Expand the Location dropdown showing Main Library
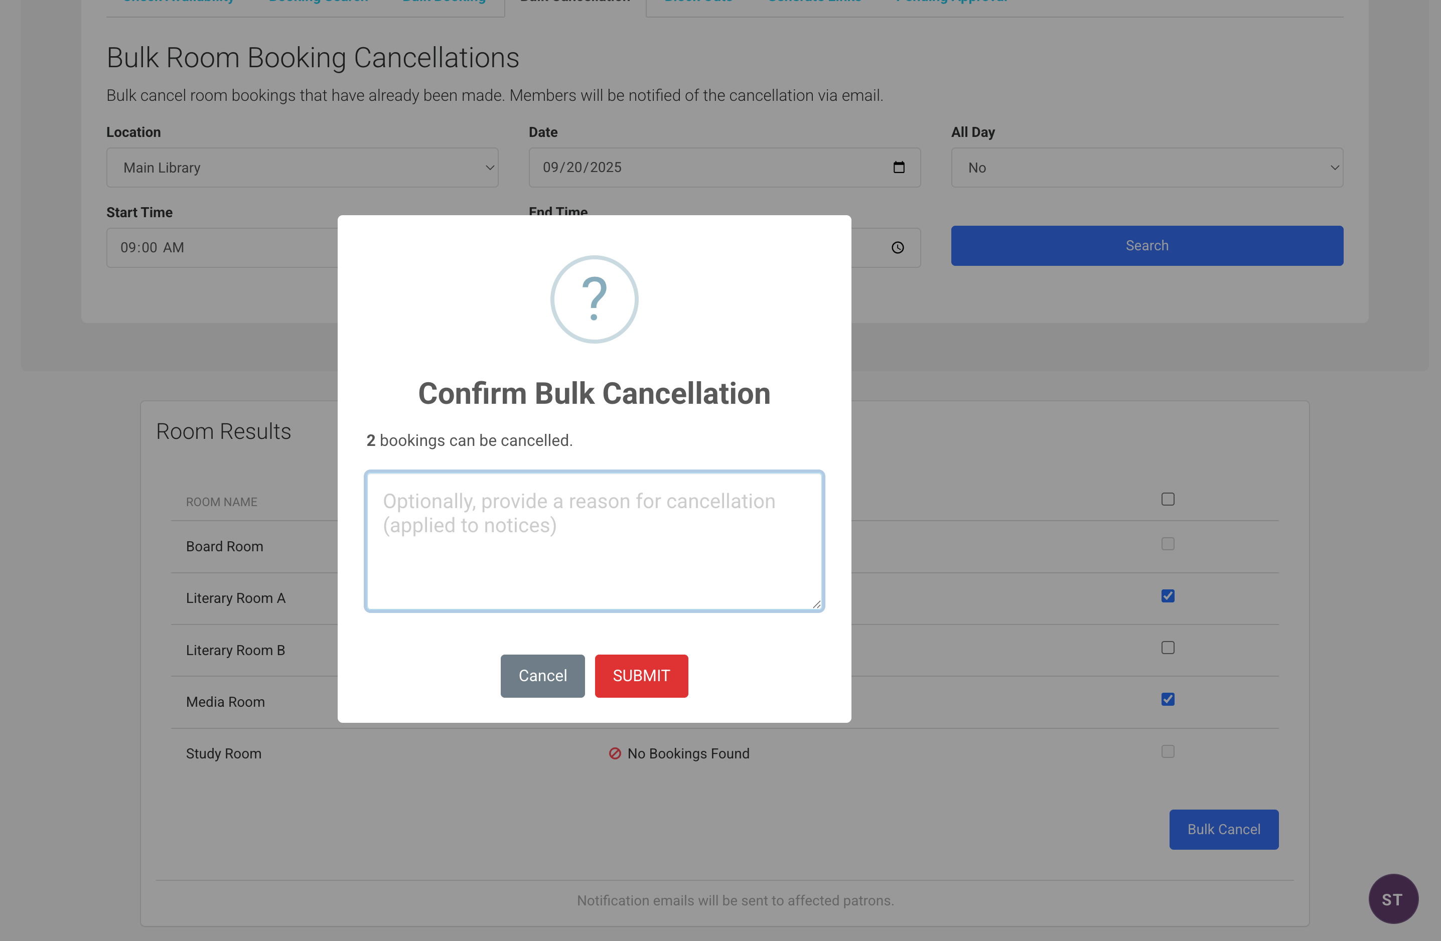This screenshot has height=941, width=1441. pyautogui.click(x=302, y=168)
